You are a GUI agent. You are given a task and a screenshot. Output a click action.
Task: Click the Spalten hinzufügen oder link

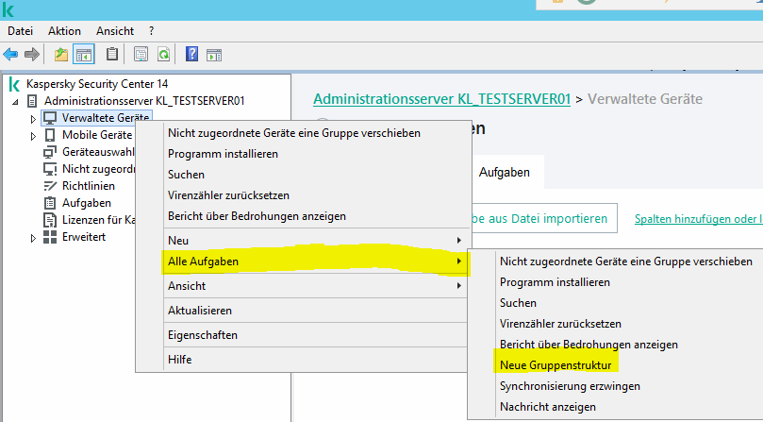(x=699, y=219)
